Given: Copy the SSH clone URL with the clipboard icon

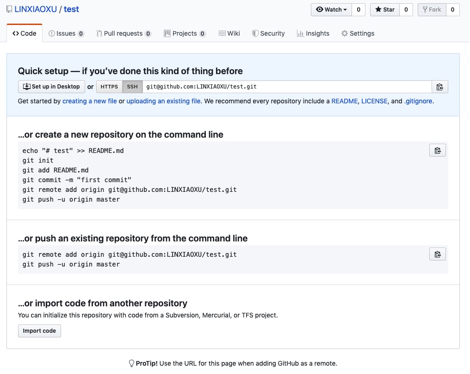Looking at the screenshot, I should click(x=440, y=87).
